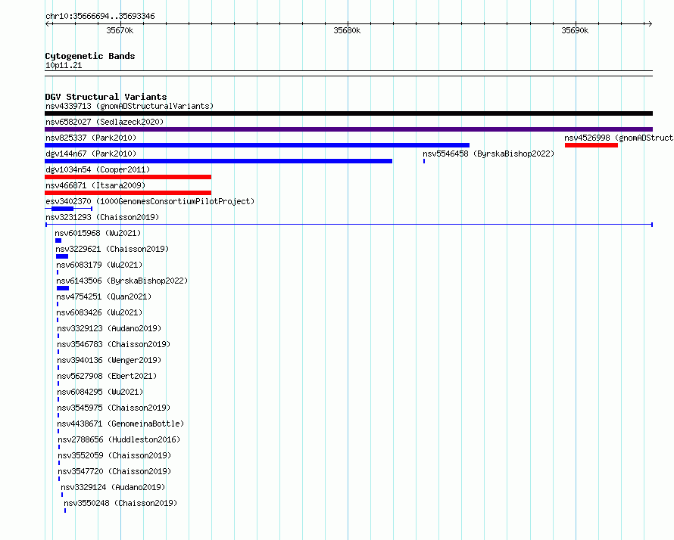The width and height of the screenshot is (674, 540).
Task: Click the red nsv466871 variant bar
Action: click(x=128, y=193)
